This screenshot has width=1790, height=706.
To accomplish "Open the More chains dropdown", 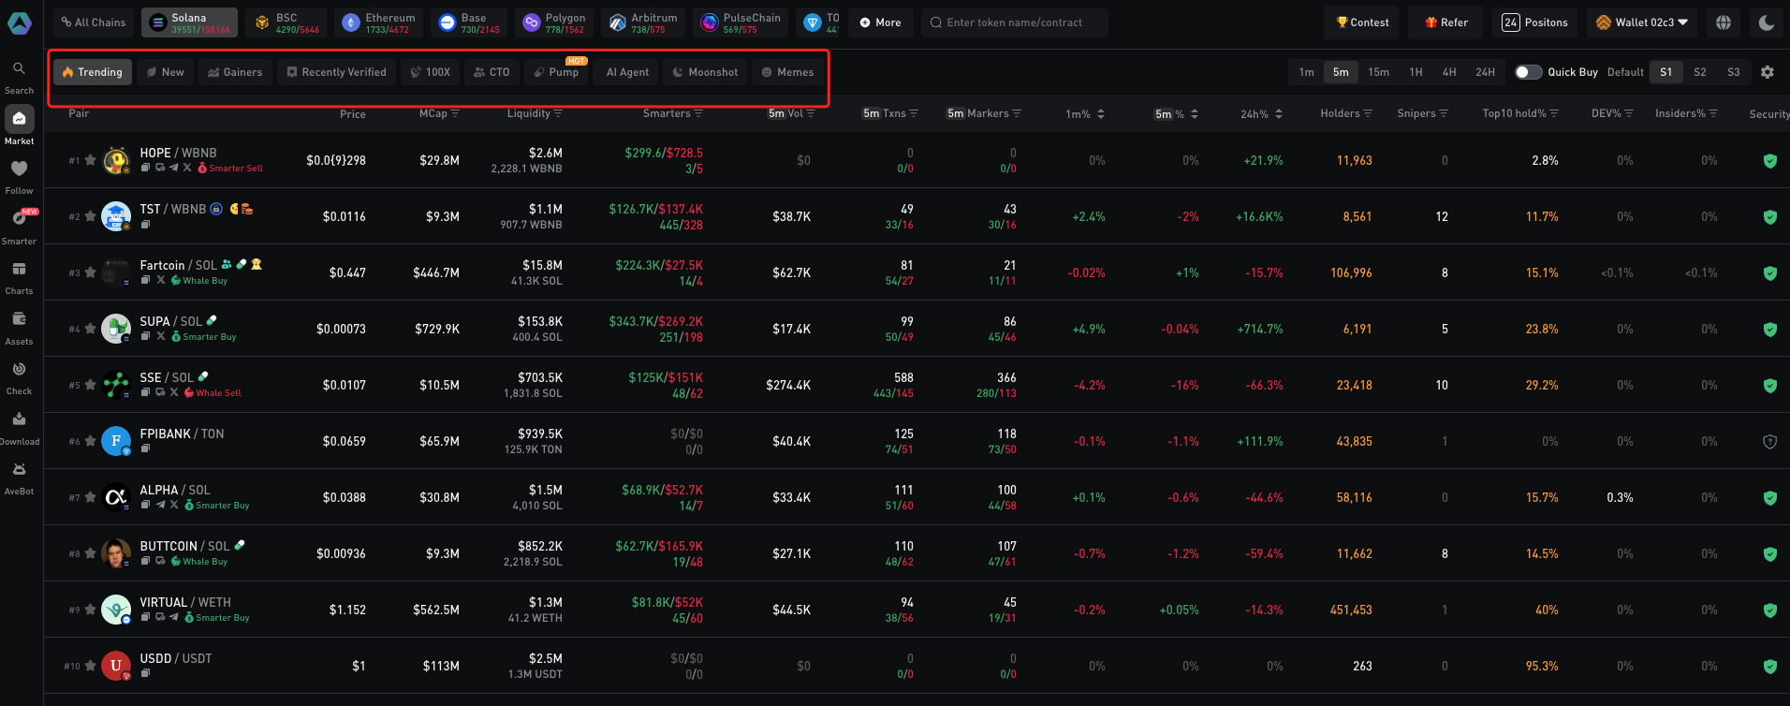I will (x=880, y=22).
